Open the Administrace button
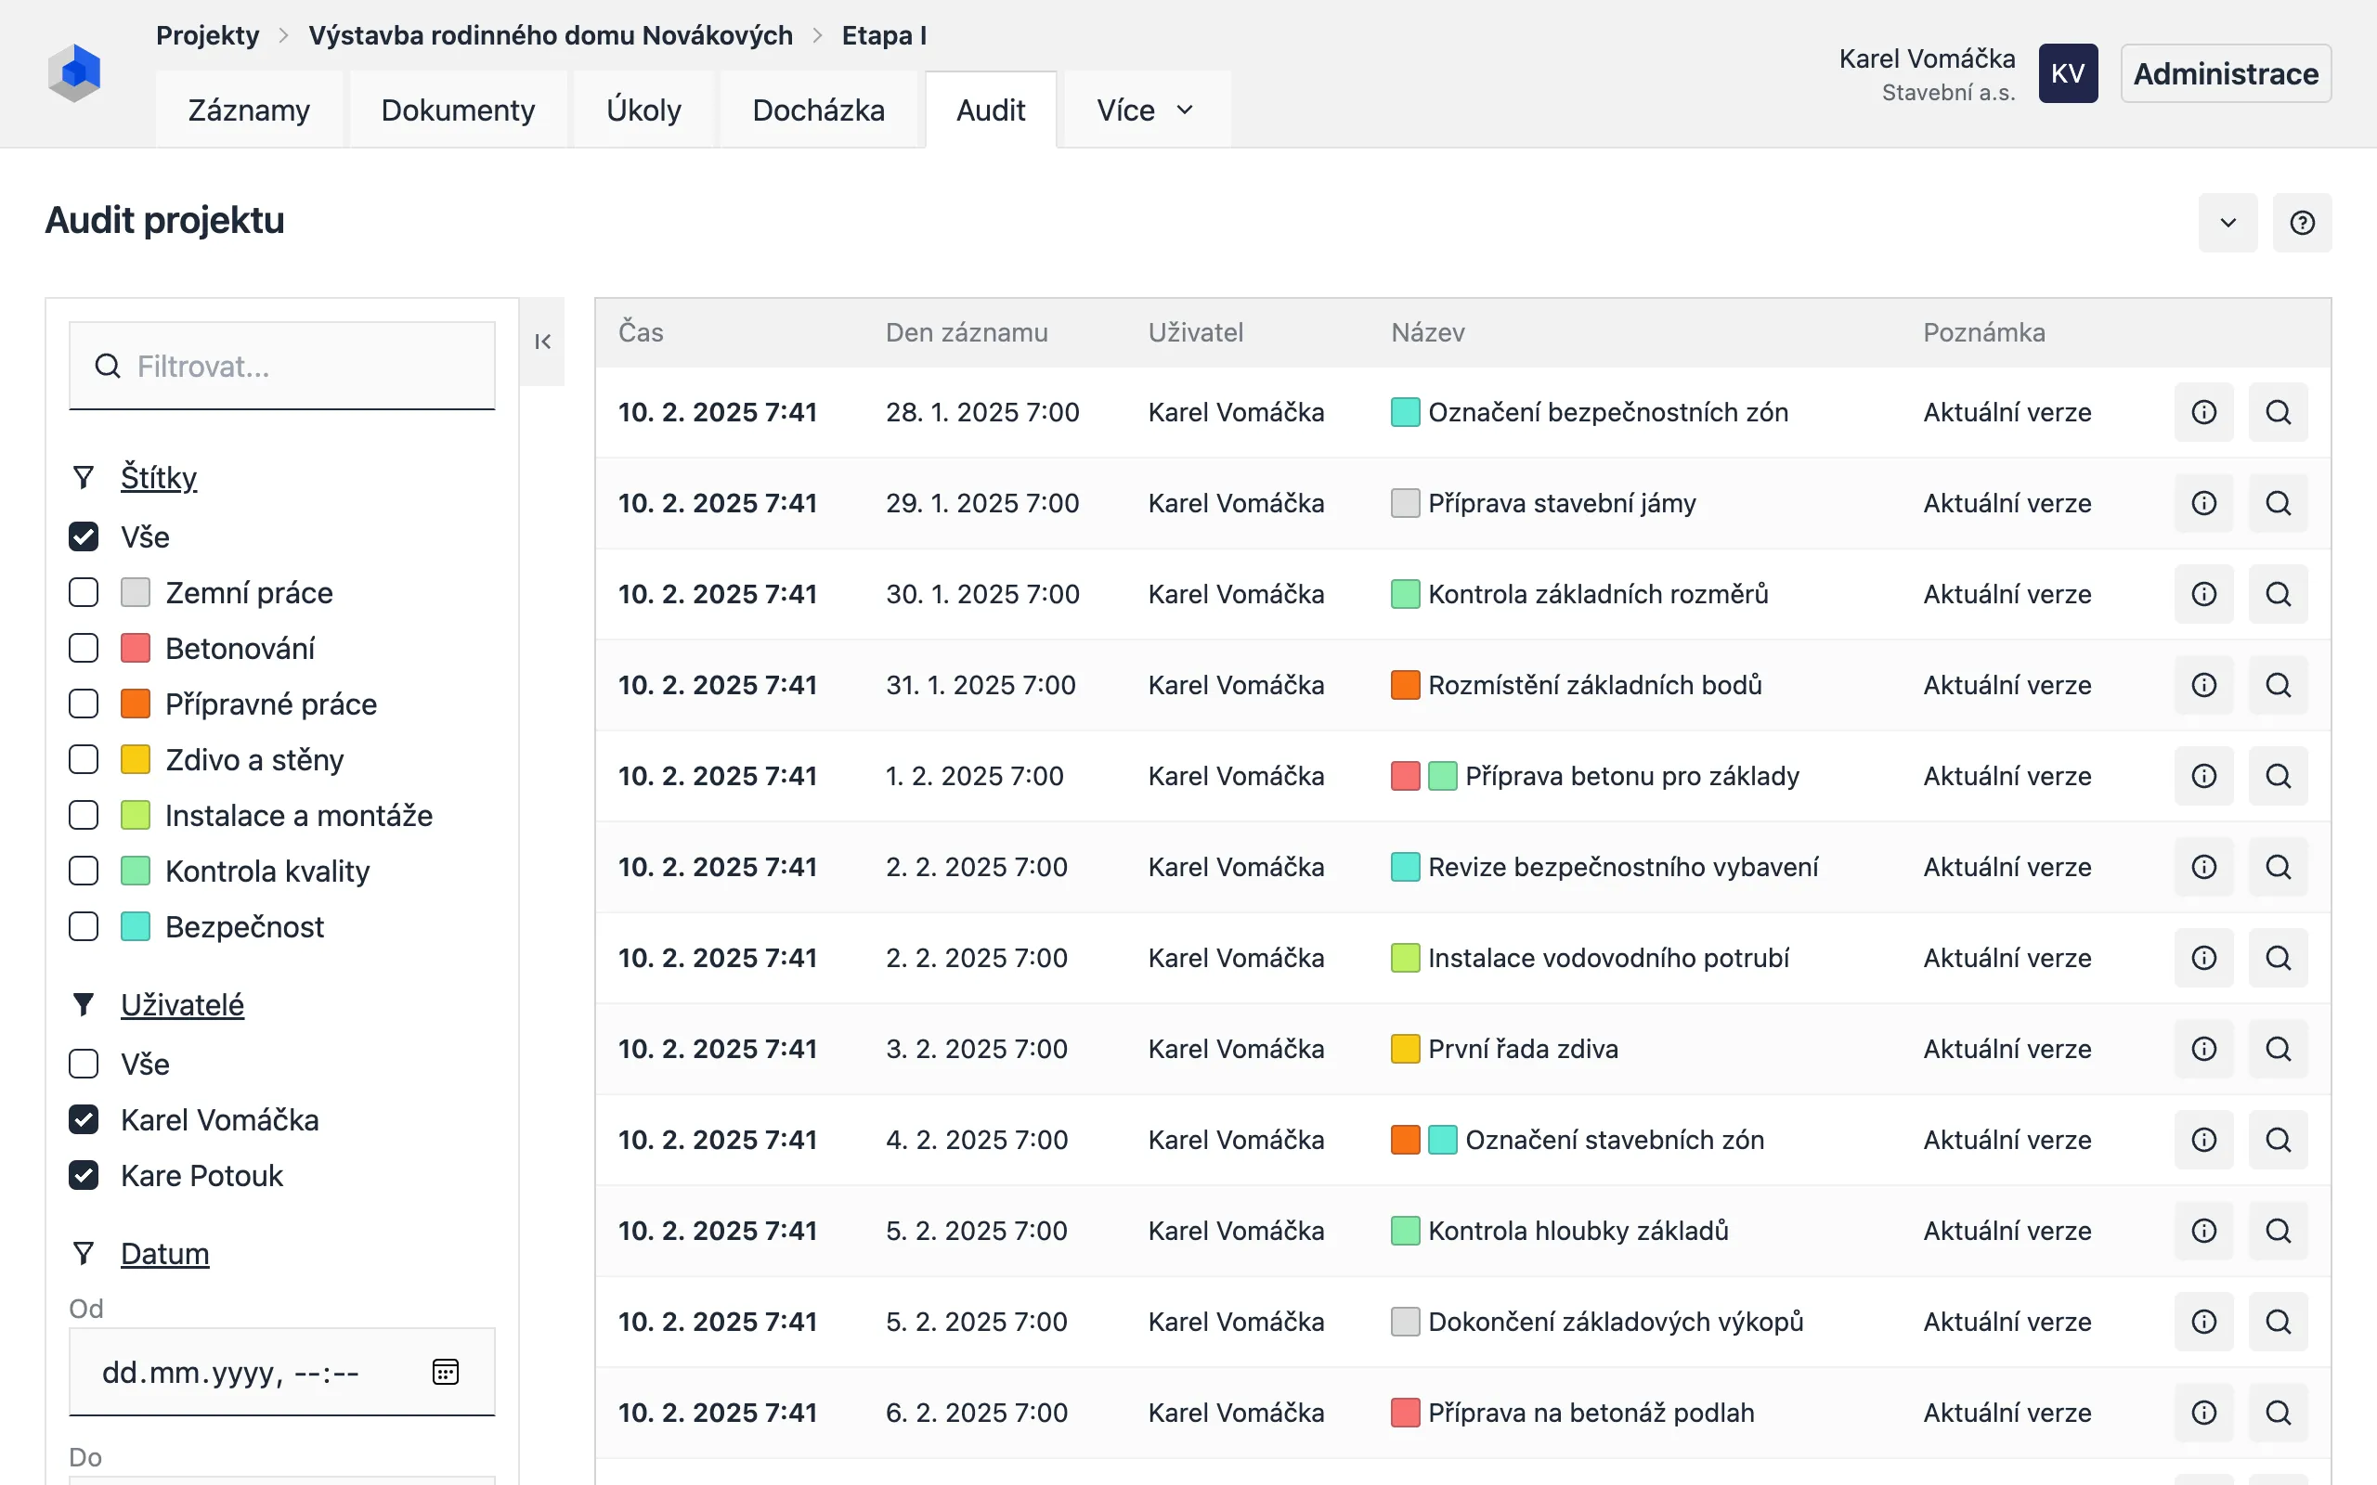Image resolution: width=2377 pixels, height=1485 pixels. pyautogui.click(x=2226, y=73)
